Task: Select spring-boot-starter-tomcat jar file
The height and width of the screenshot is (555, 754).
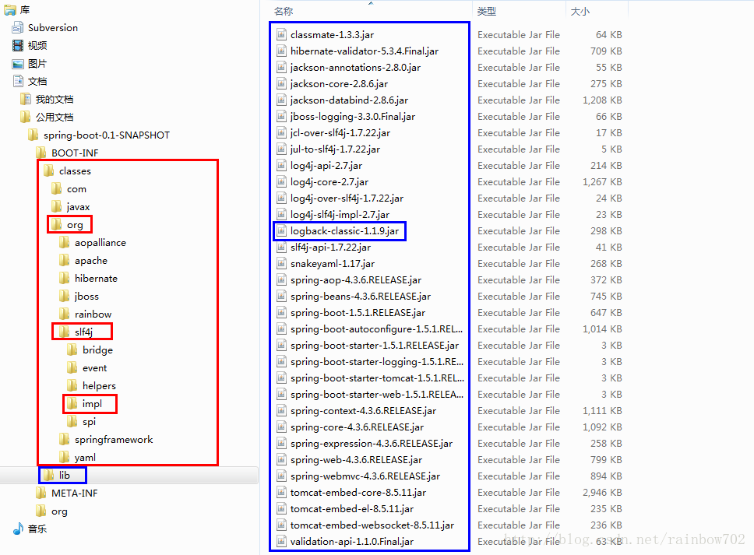Action: pos(378,378)
